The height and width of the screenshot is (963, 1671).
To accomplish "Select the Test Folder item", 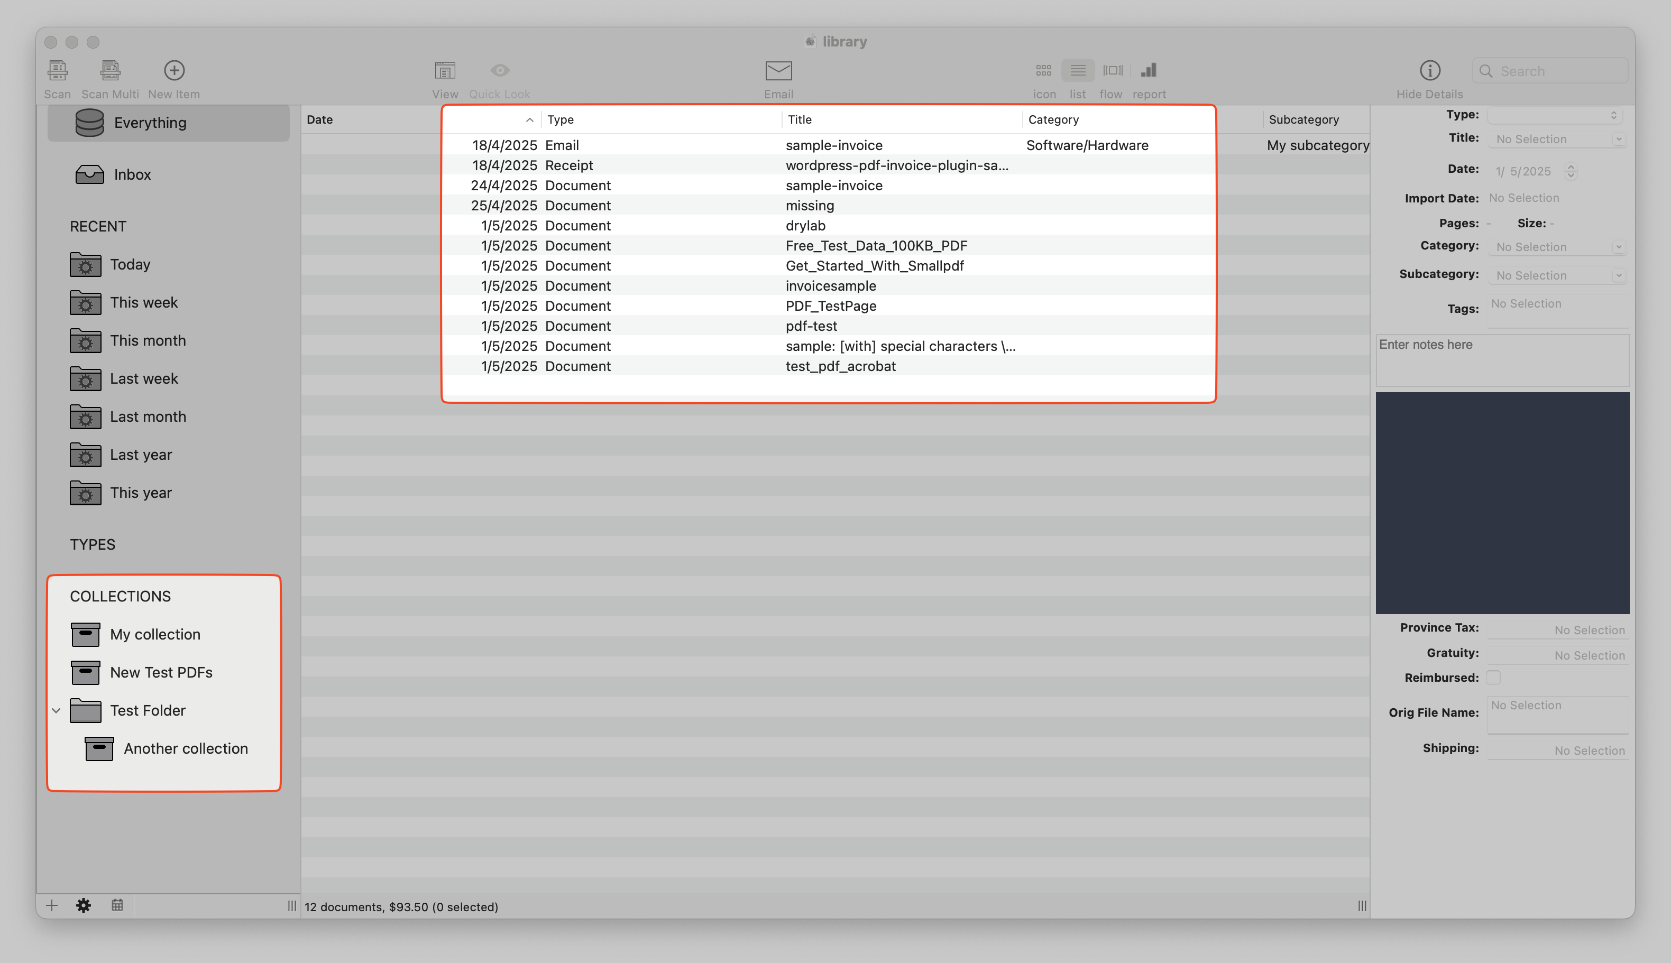I will tap(148, 711).
